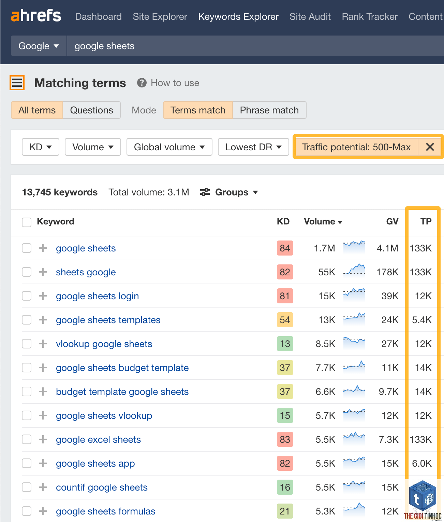Check the 'google sheets vlookup' row checkbox
This screenshot has width=444, height=522.
27,415
